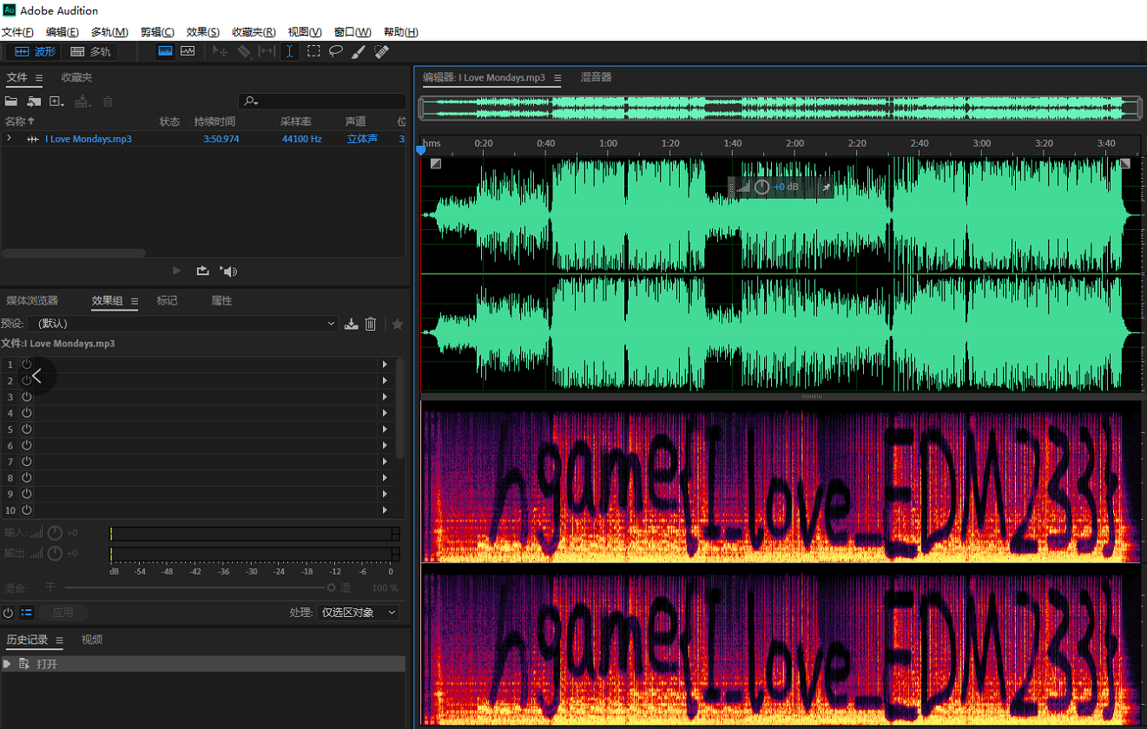The image size is (1147, 729).
Task: Switch to the Multitrack (多轨) editor view
Action: tap(90, 52)
